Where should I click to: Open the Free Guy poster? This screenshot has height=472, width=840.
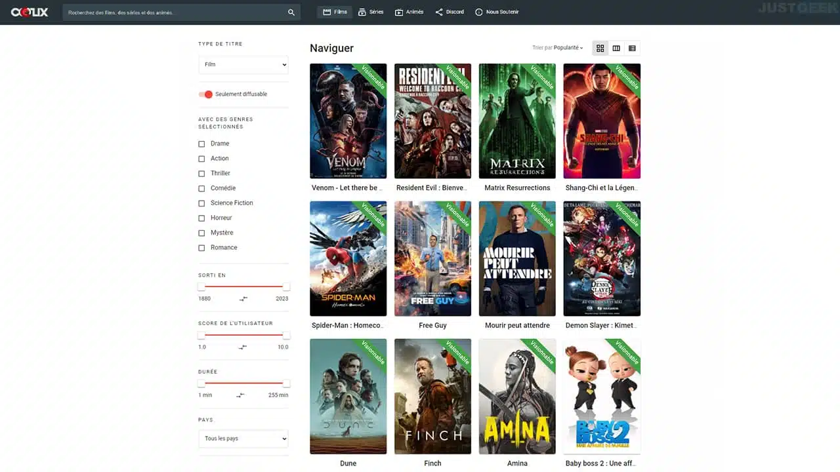[x=432, y=259]
